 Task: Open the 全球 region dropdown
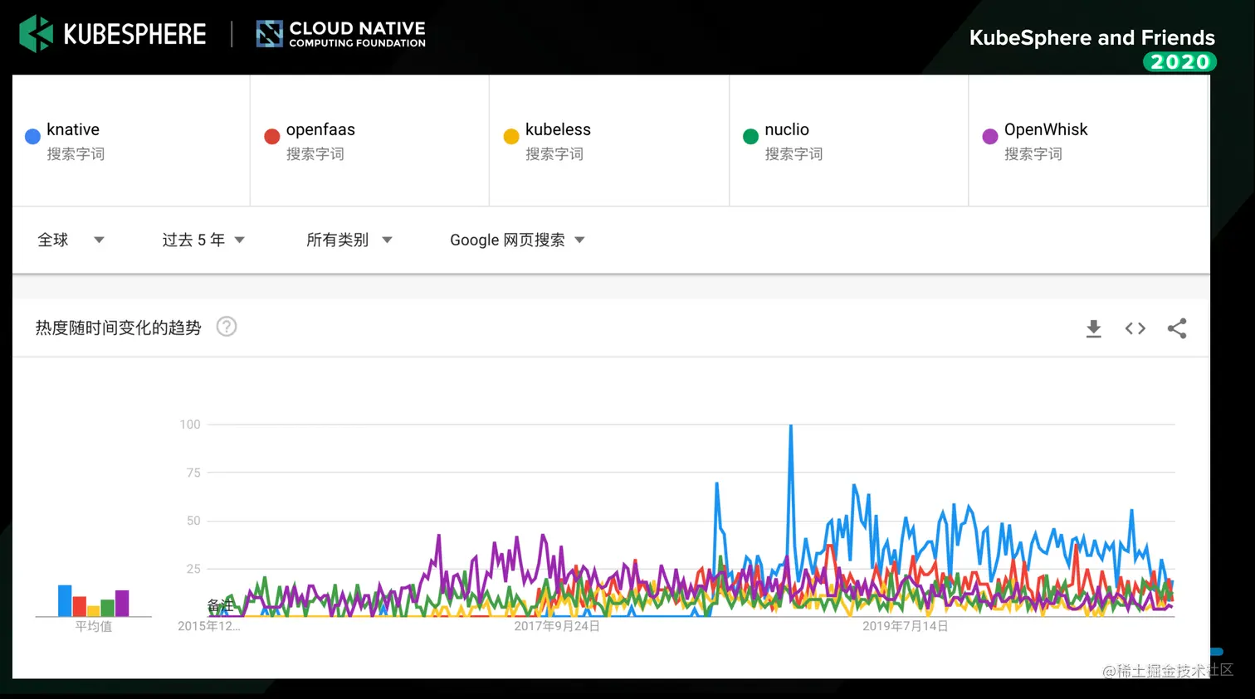click(71, 240)
